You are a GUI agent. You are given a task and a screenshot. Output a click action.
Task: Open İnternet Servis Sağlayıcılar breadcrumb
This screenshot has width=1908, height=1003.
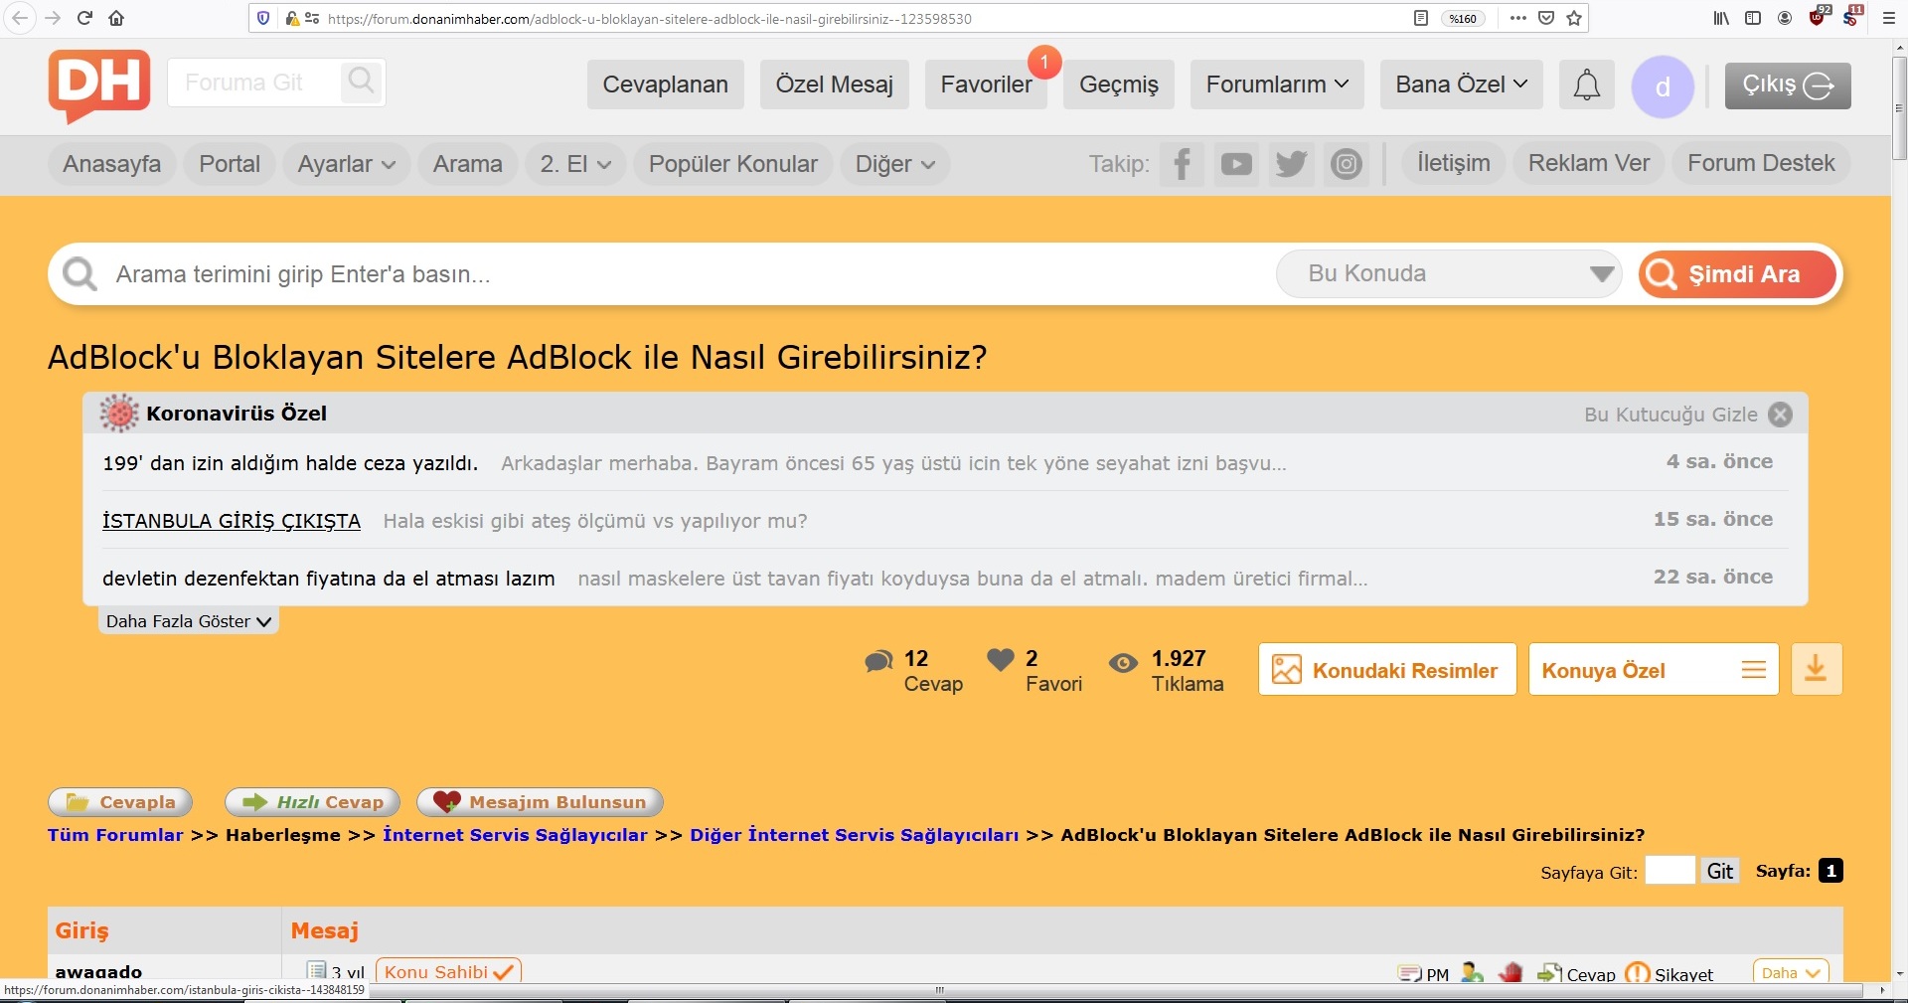pos(515,835)
